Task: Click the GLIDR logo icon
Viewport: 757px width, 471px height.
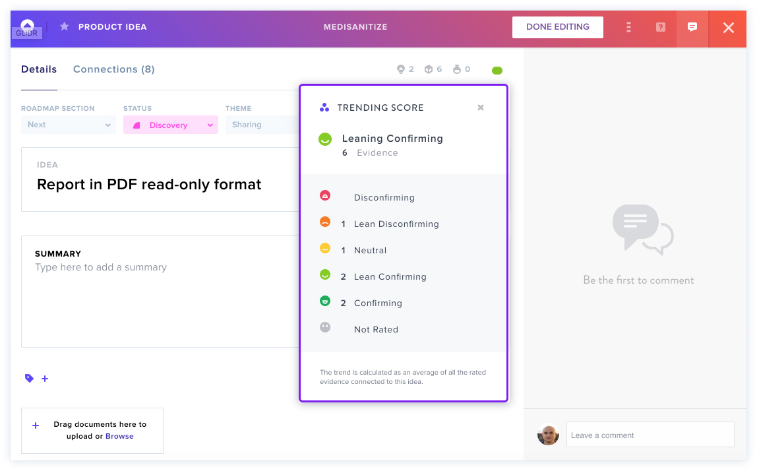Action: click(x=28, y=28)
